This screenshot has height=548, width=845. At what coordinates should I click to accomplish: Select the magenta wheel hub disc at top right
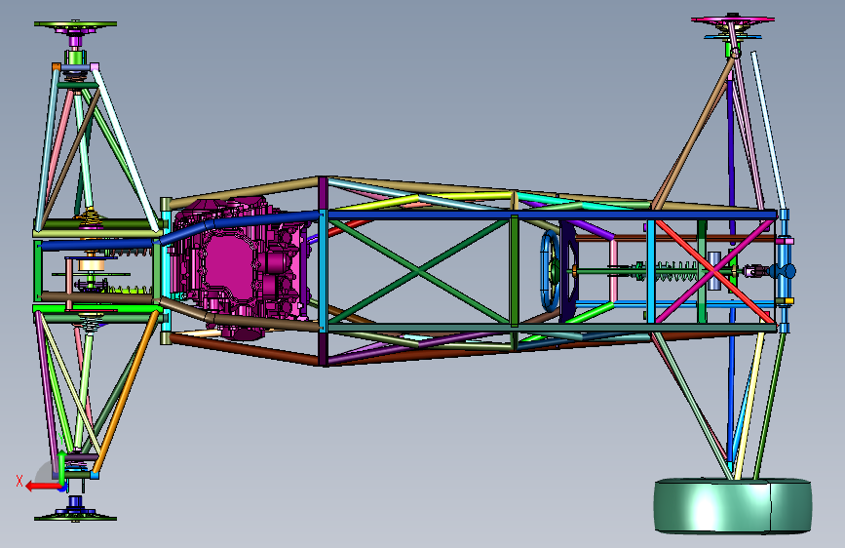(732, 20)
